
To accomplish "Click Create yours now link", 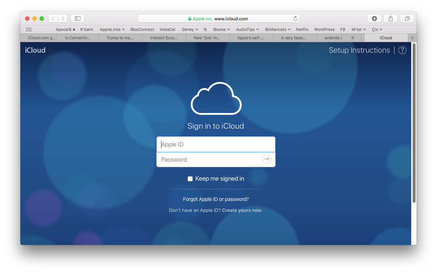I will [x=242, y=210].
